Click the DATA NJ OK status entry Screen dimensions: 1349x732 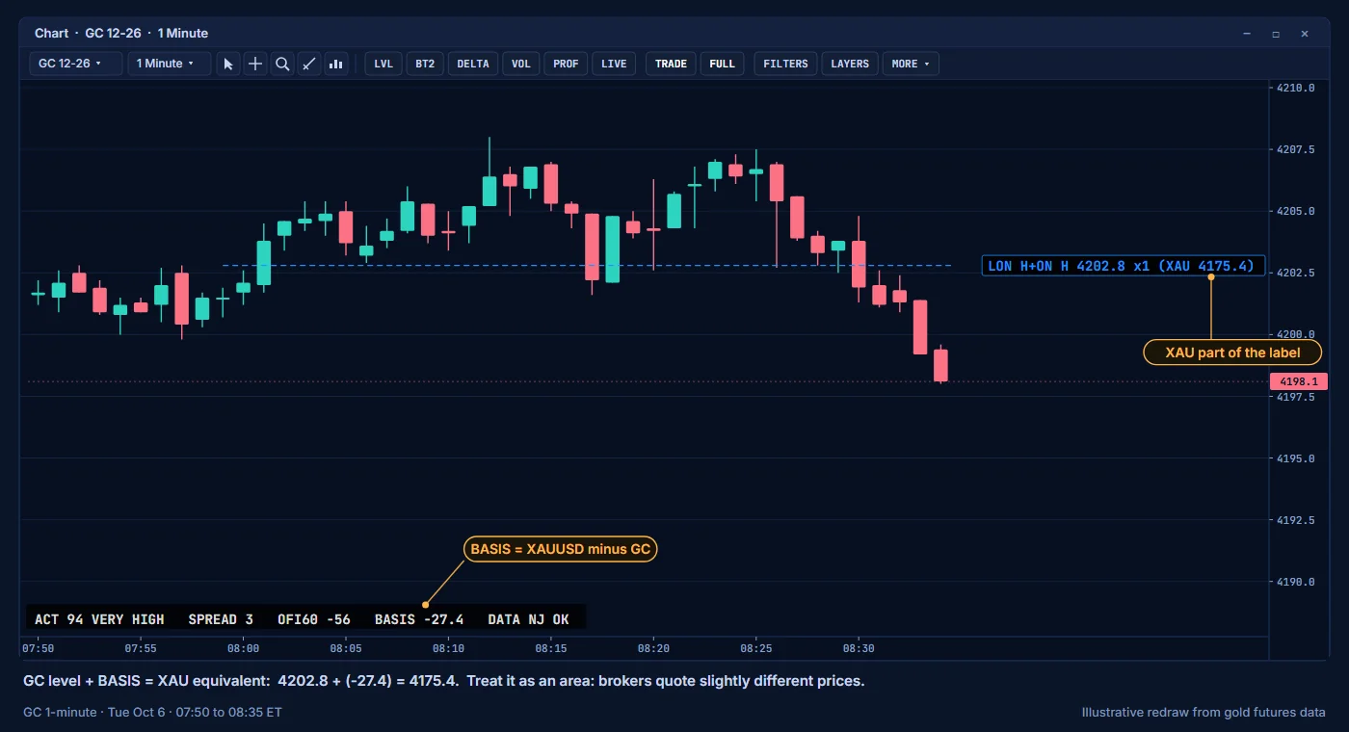(529, 619)
